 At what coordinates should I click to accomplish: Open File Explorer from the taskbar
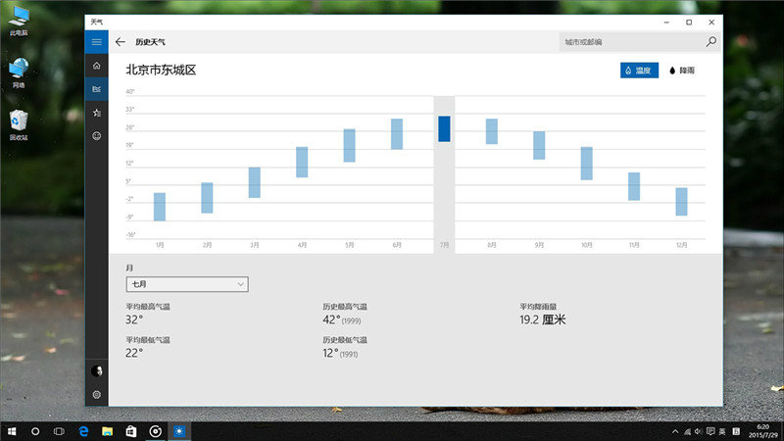[x=107, y=430]
